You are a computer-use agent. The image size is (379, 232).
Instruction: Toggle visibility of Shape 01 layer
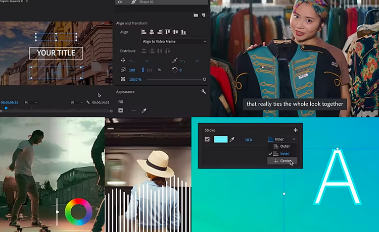(120, 2)
